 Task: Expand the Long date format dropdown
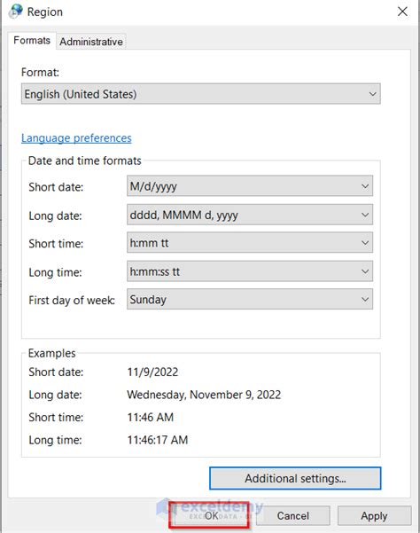tap(250, 215)
